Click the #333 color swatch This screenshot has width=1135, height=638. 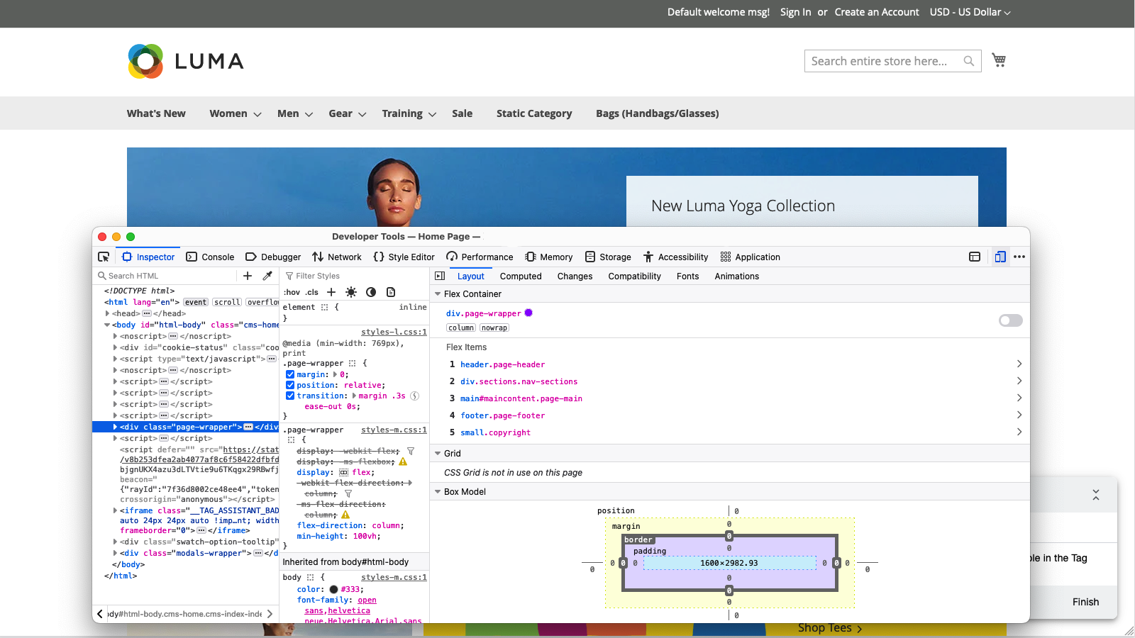(333, 589)
